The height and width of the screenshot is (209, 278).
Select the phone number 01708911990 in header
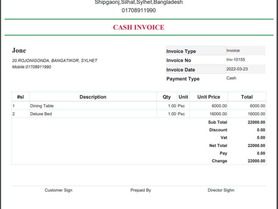coord(139,10)
